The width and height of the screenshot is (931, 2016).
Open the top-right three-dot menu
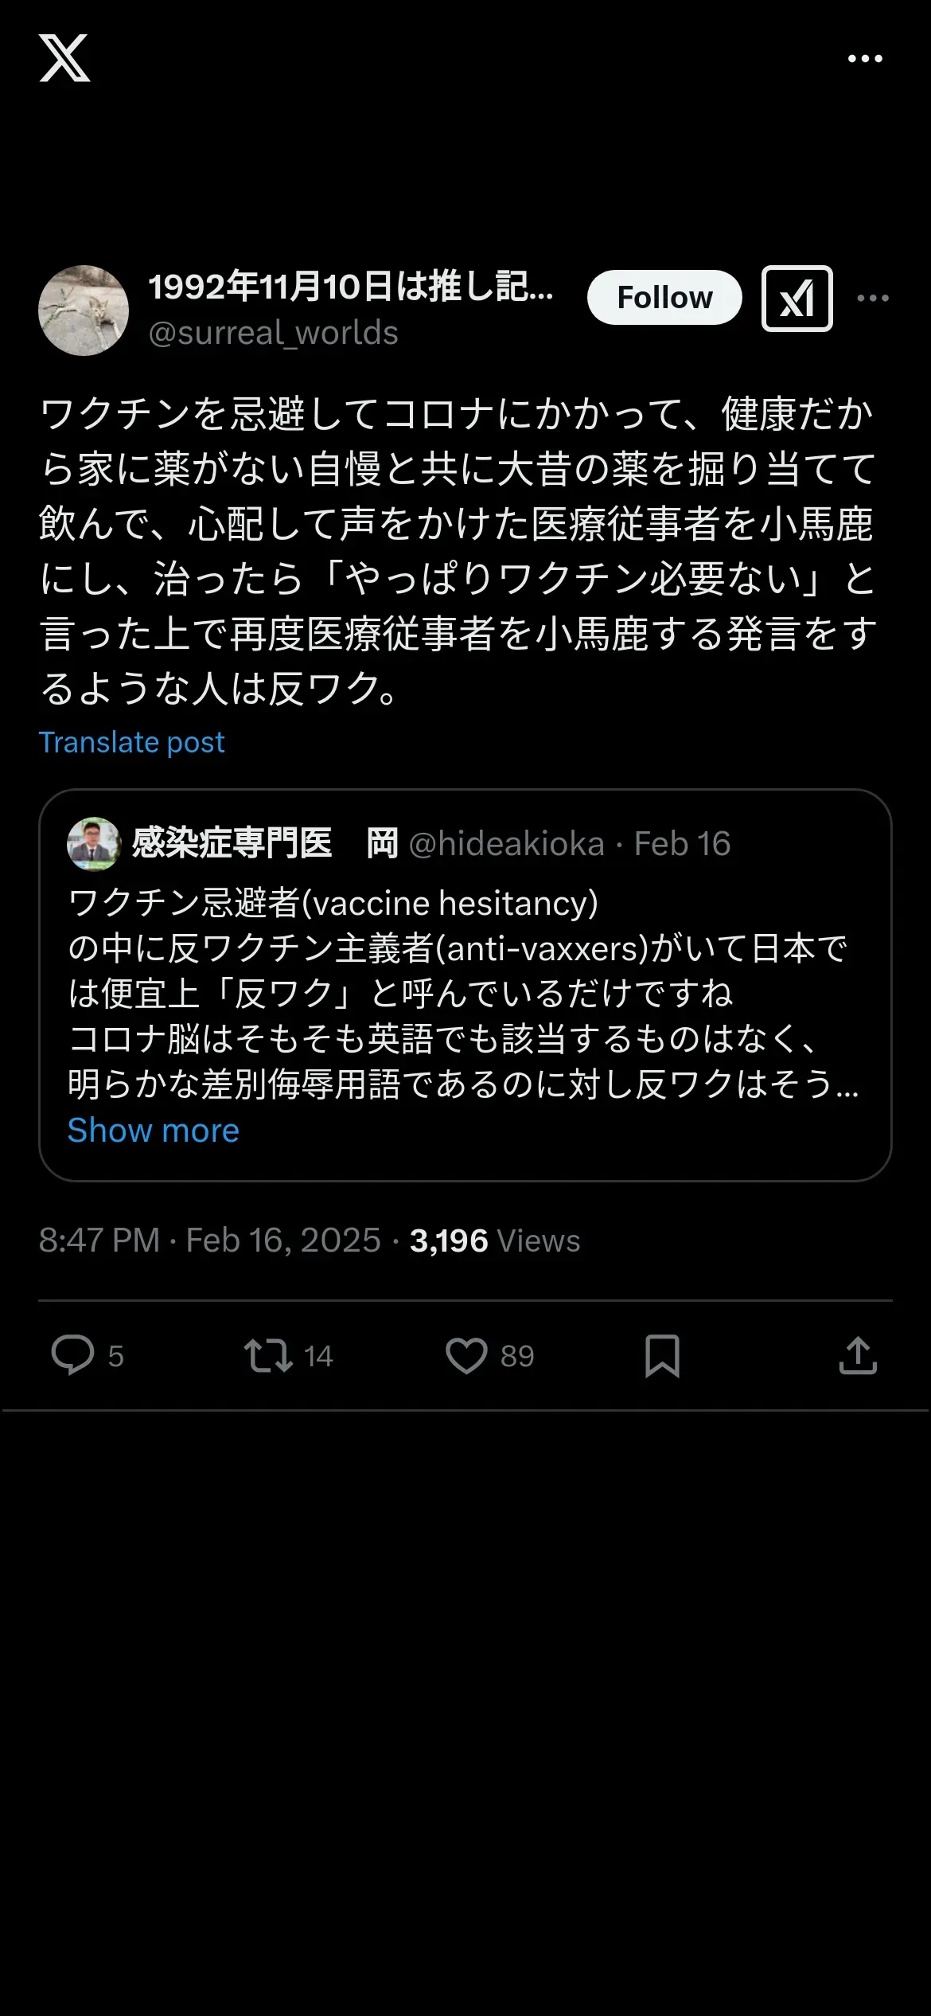coord(865,59)
